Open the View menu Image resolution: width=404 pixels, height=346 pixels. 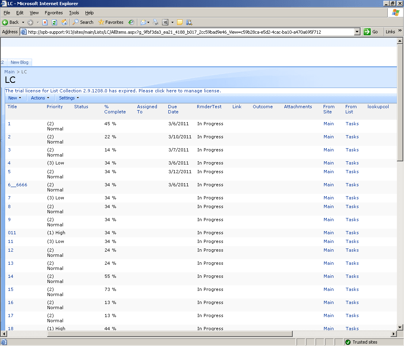[x=34, y=13]
